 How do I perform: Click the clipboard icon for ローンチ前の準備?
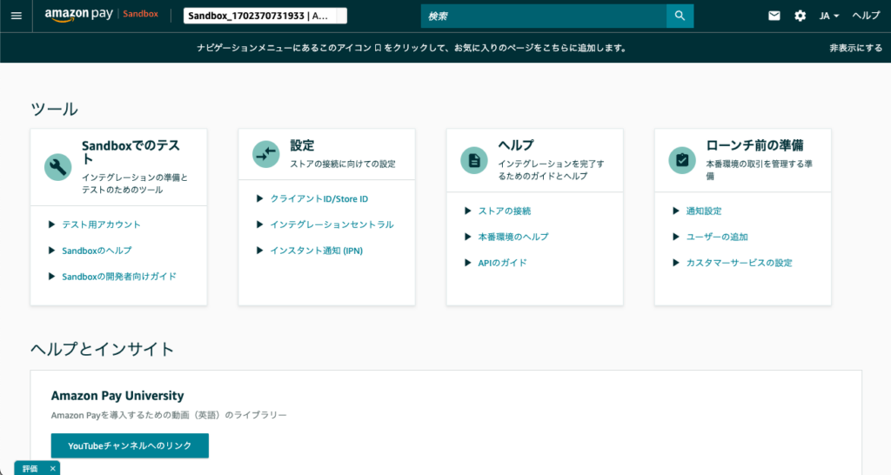pos(682,160)
